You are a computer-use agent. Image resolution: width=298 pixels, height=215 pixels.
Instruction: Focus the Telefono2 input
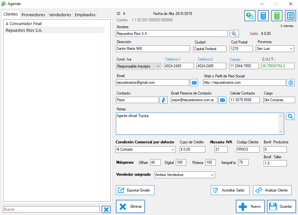(x=211, y=66)
